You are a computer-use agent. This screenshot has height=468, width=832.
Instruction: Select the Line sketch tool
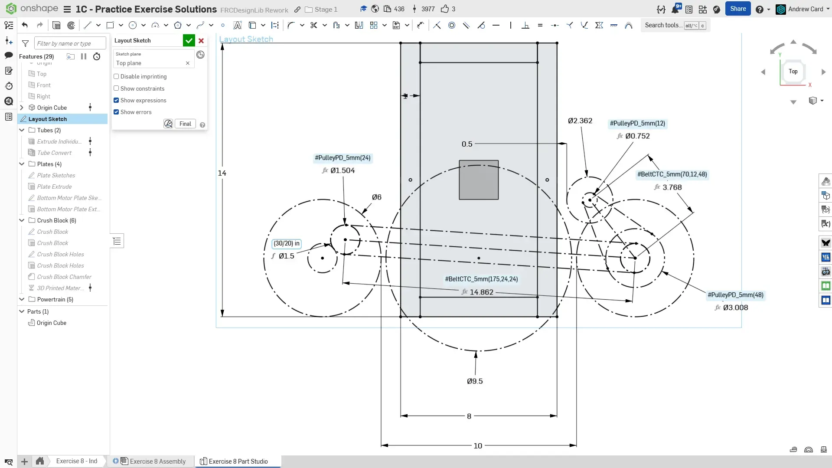pos(88,25)
